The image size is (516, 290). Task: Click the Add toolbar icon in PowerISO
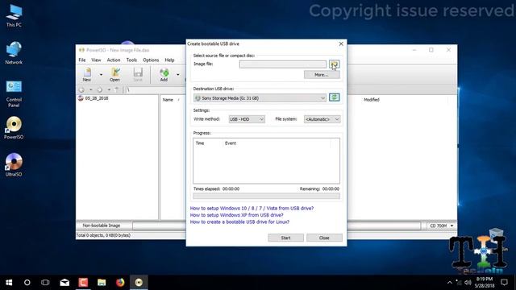164,75
